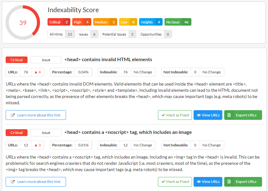The image size is (268, 191).
Task: Click spreadsheet icon in noscript Export URLs
Action: coord(229,182)
